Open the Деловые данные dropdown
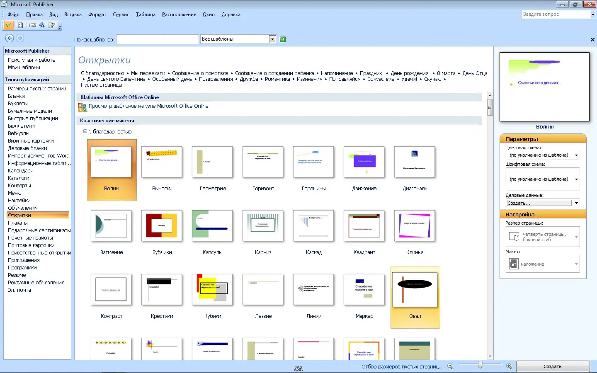 (576, 203)
